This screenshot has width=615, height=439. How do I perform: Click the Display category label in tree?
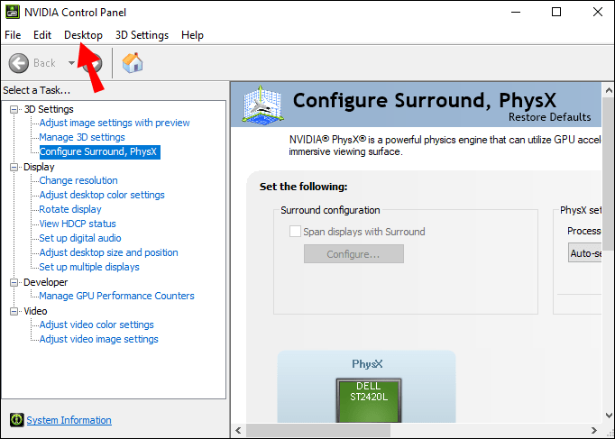pos(39,168)
